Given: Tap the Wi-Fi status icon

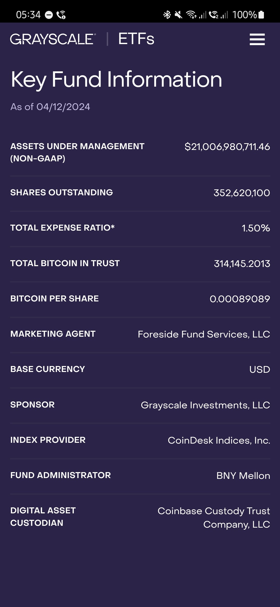Looking at the screenshot, I should pos(191,15).
